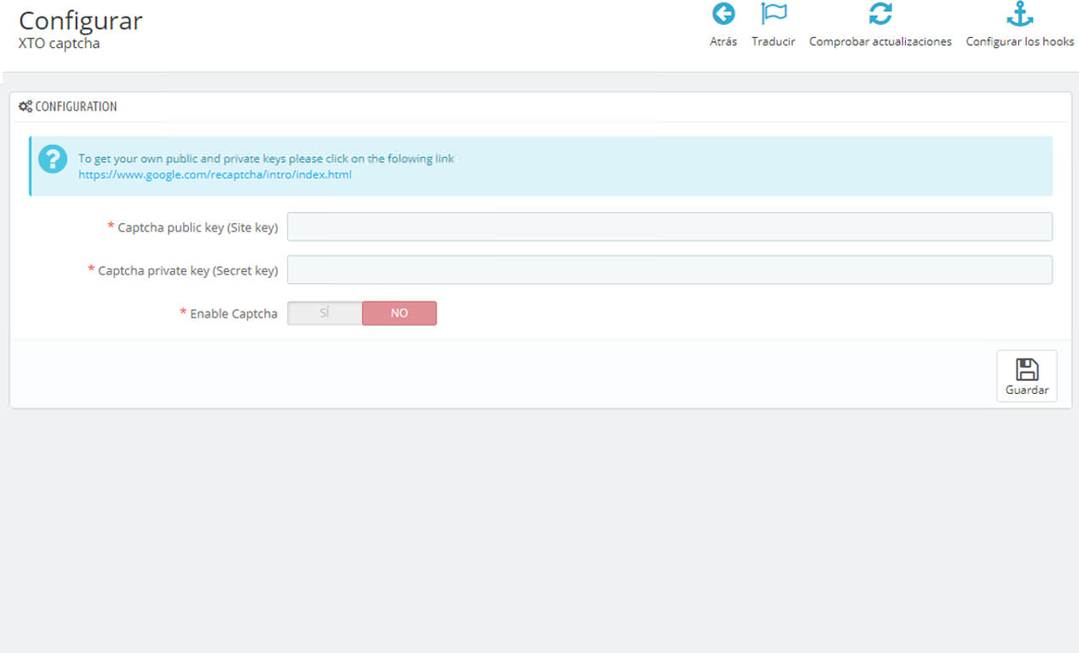Click the Captcha public key input field
Image resolution: width=1079 pixels, height=653 pixels.
[670, 226]
